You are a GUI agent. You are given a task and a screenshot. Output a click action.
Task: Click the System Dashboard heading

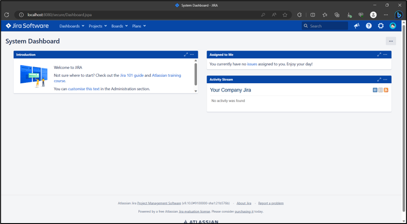(x=33, y=41)
